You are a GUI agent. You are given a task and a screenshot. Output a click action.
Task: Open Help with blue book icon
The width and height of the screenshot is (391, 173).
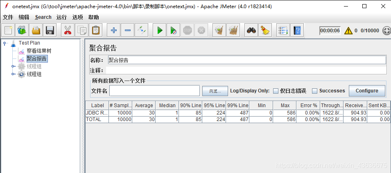pyautogui.click(x=297, y=30)
